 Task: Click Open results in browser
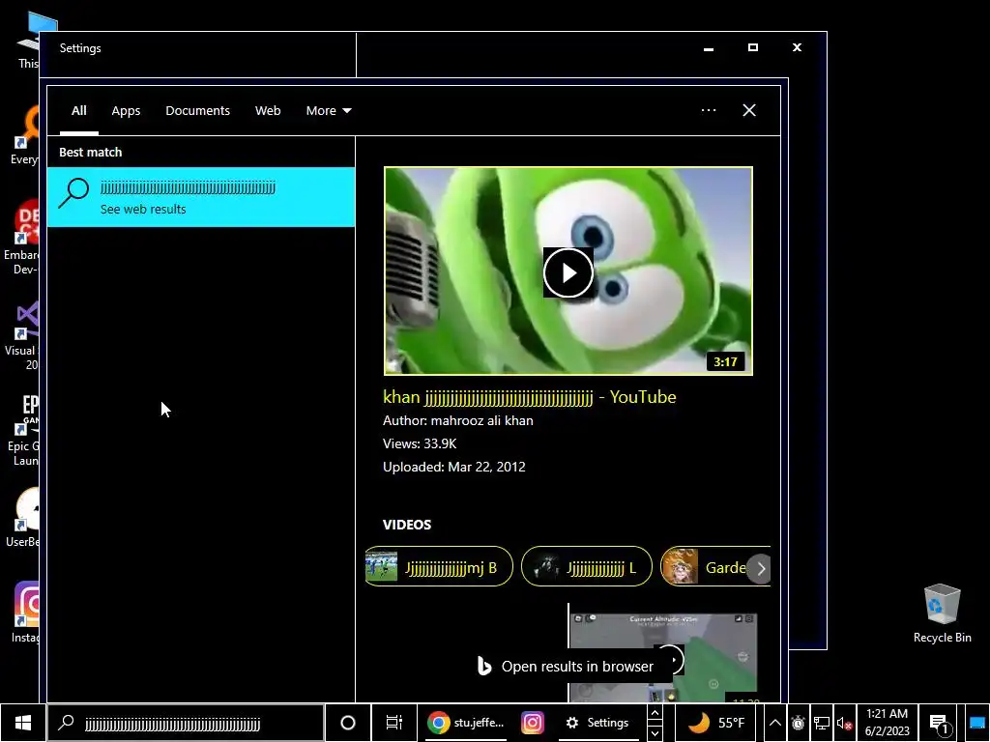point(566,667)
